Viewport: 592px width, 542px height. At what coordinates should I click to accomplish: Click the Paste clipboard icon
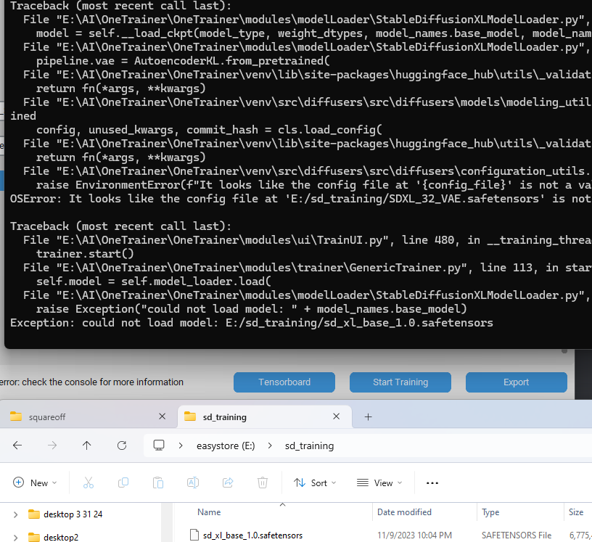pos(158,483)
